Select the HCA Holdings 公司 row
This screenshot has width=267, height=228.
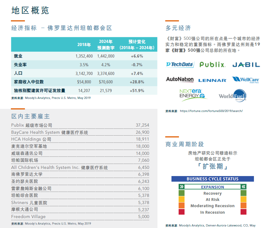[x=80, y=139]
